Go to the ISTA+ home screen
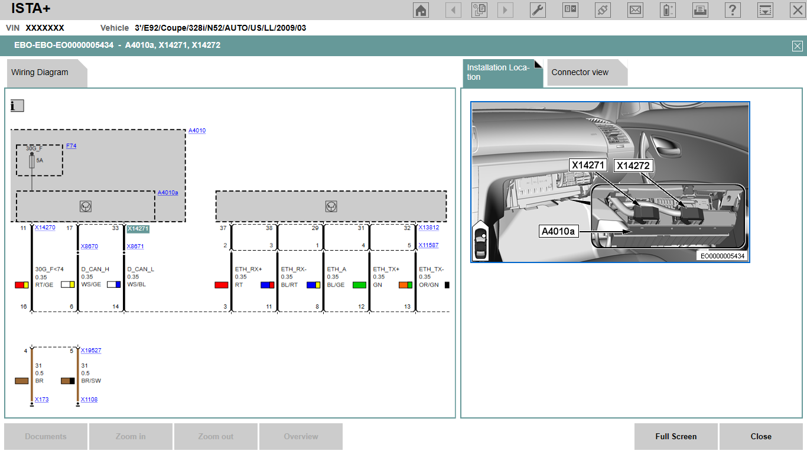The width and height of the screenshot is (807, 454). [421, 10]
